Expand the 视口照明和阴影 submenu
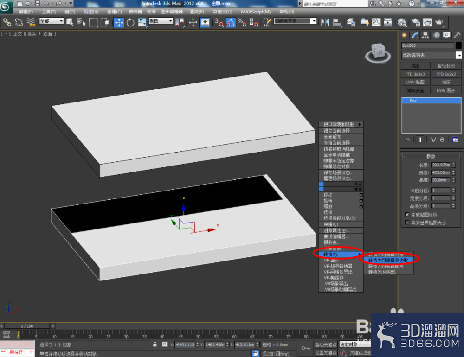 (x=341, y=125)
